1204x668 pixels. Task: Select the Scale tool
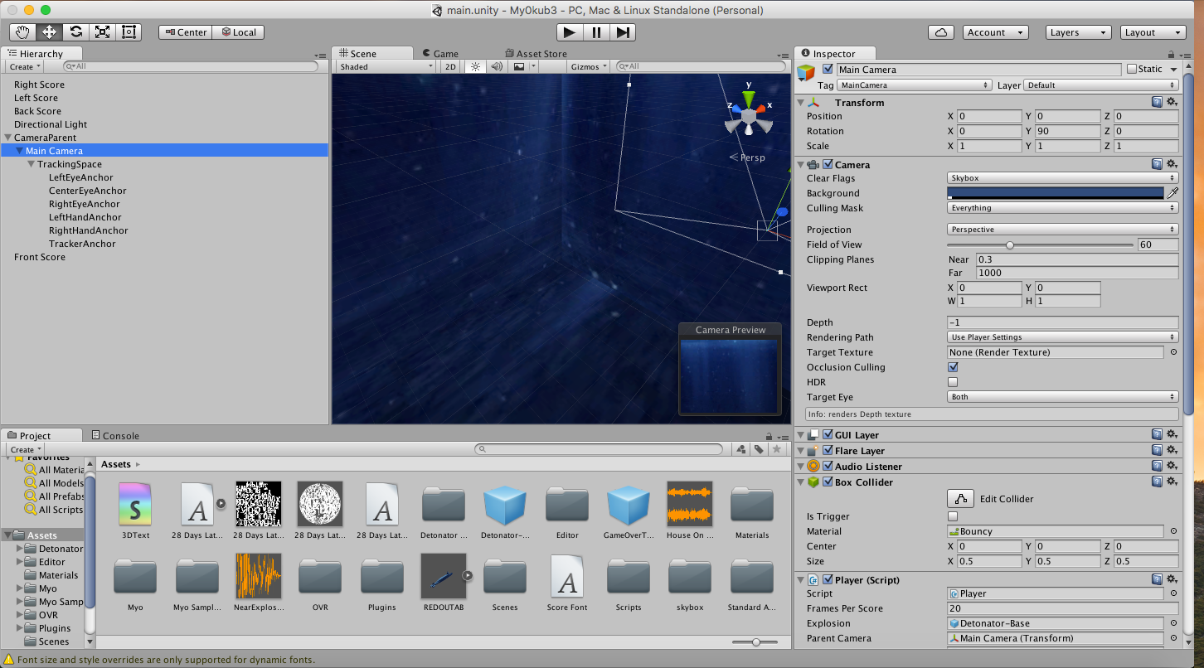102,32
